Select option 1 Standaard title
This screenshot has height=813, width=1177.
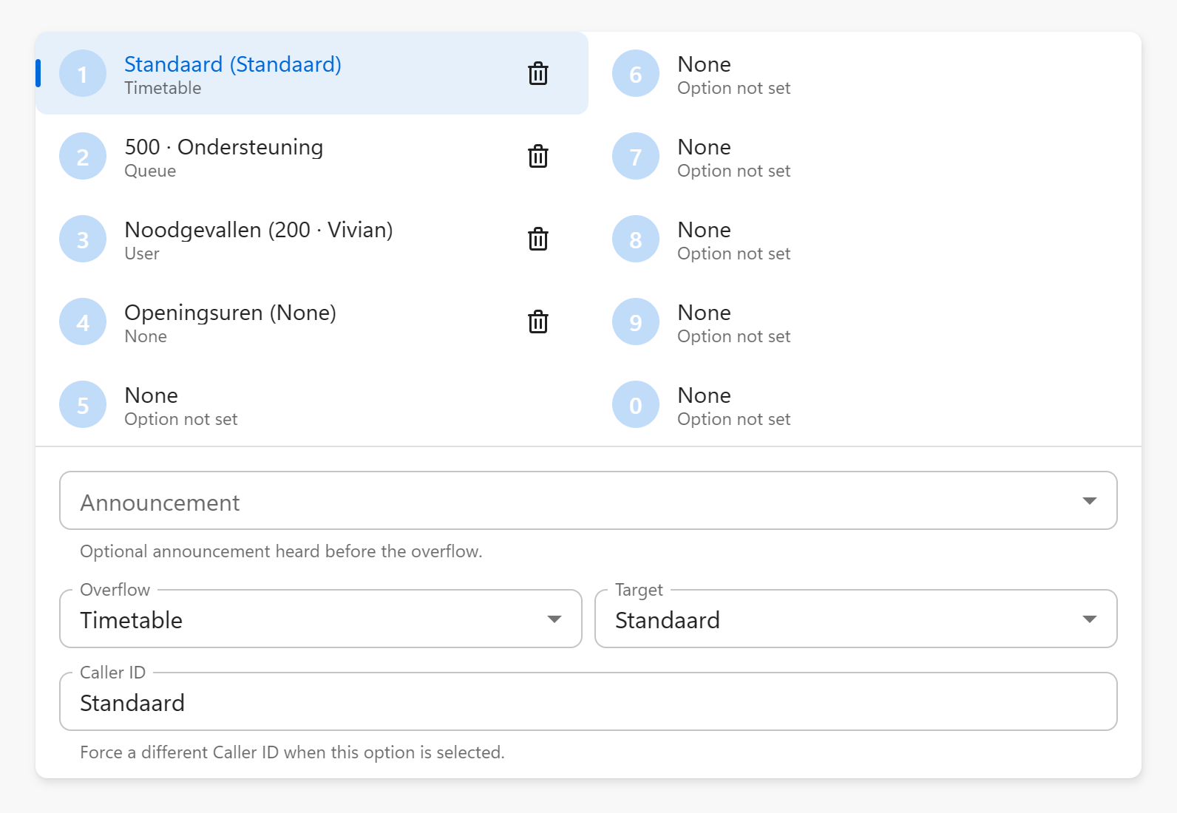pyautogui.click(x=232, y=65)
